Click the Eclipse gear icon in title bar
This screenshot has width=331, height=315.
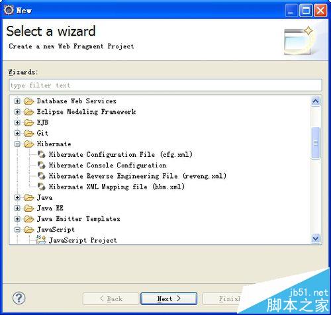(x=9, y=10)
